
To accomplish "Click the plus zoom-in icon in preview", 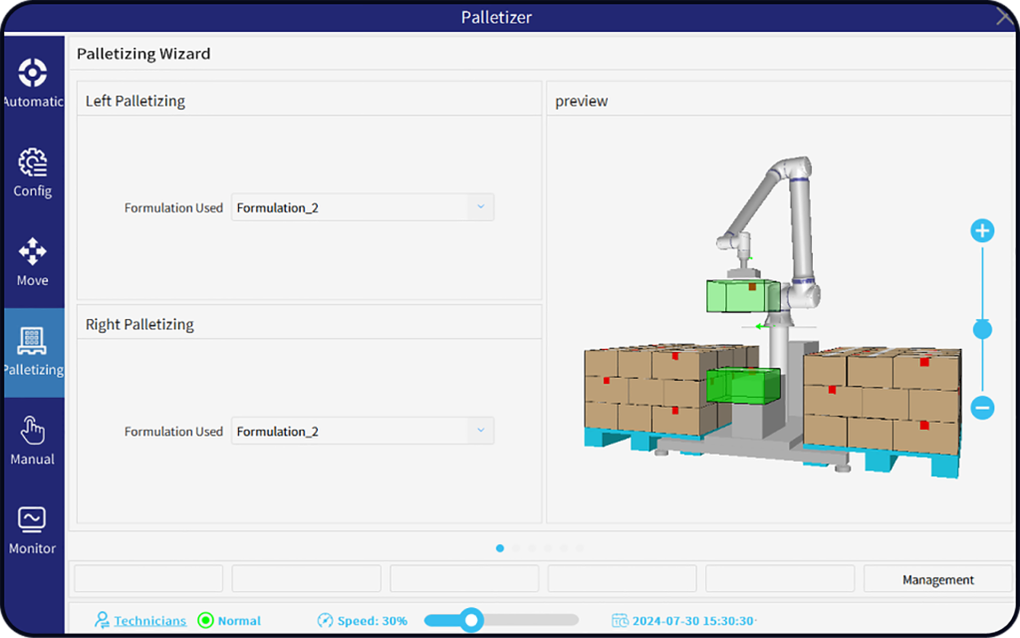I will [982, 231].
